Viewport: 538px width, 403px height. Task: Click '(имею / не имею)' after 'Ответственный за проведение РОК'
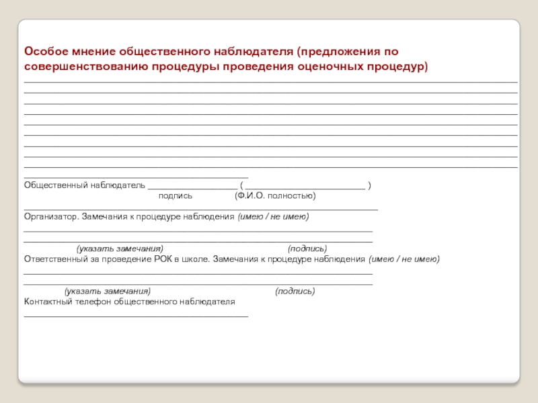(404, 259)
